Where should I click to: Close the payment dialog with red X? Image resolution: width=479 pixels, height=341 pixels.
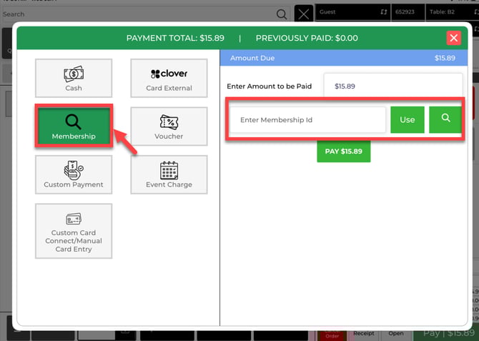pos(453,39)
